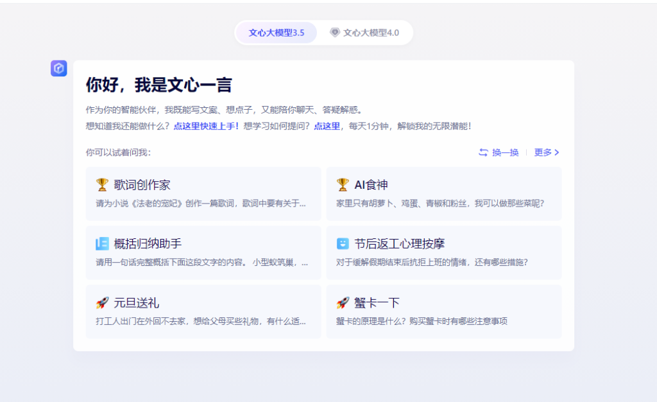
Task: Choose the AI食神 recipe prompt description
Action: (x=440, y=204)
